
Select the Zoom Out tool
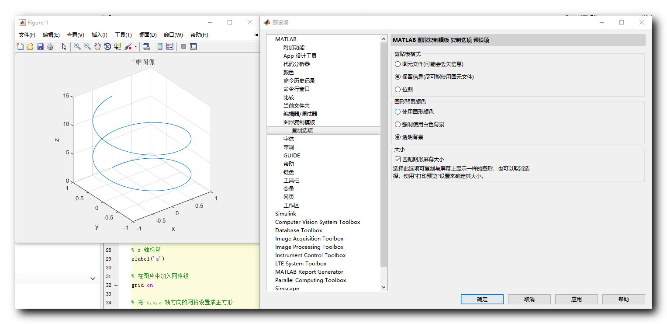(x=86, y=46)
